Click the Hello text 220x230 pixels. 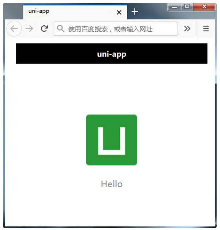(112, 184)
